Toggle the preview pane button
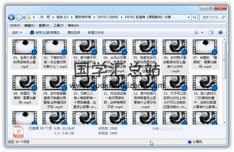Screen dimensions: 234x152 [211, 32]
